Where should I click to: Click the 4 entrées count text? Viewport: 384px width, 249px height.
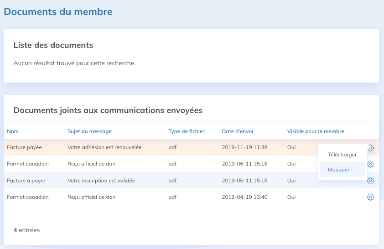[26, 230]
